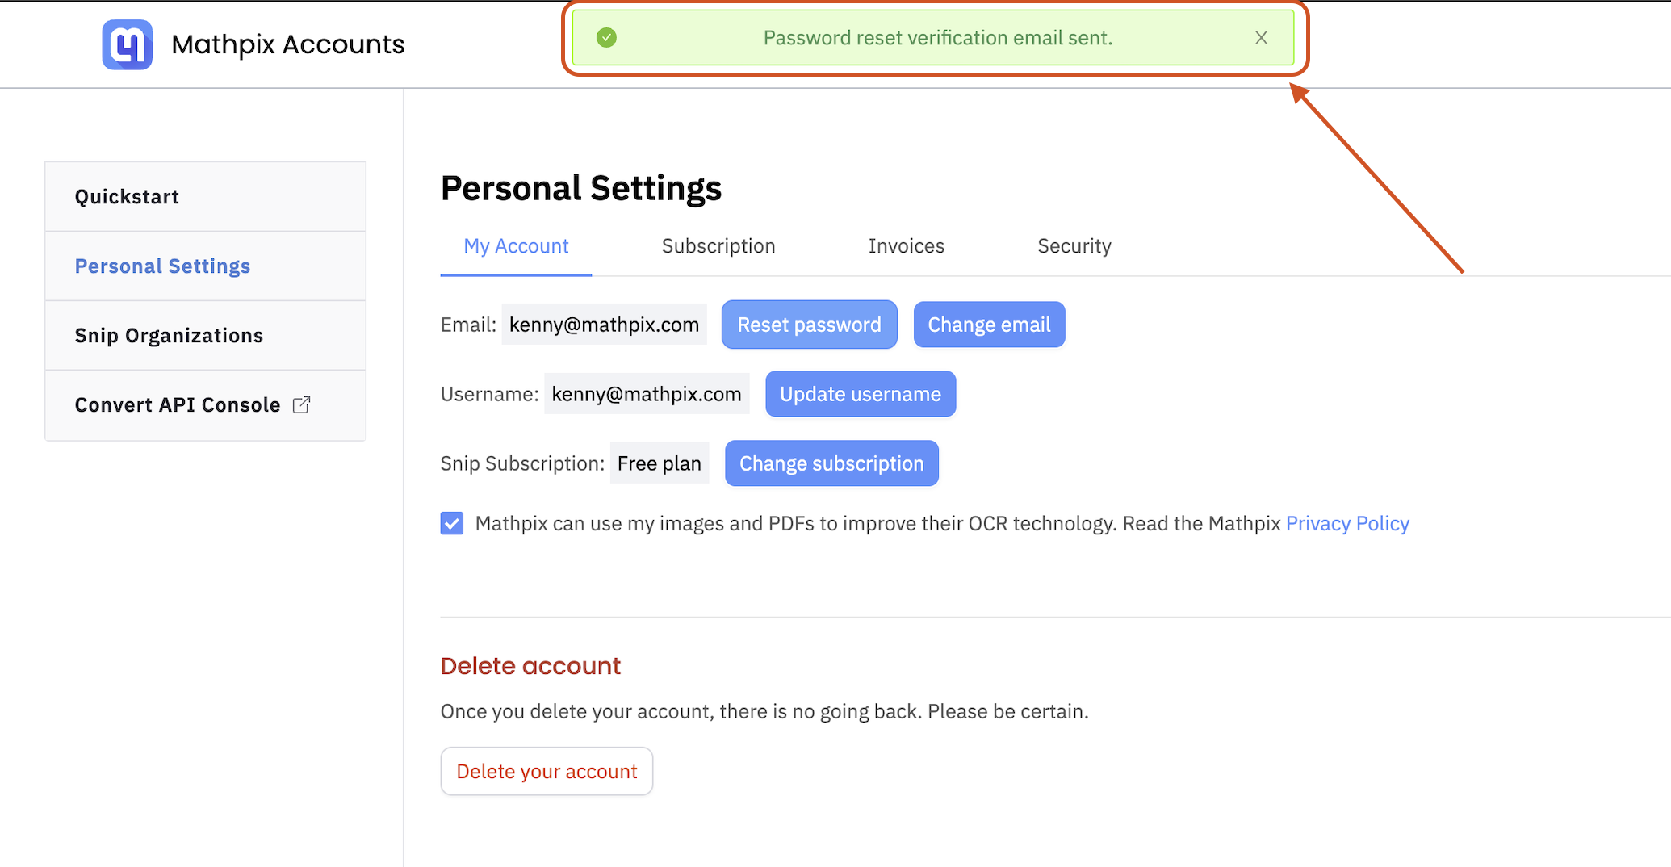Open external link icon beside Convert API Console
The image size is (1671, 867).
pyautogui.click(x=301, y=404)
